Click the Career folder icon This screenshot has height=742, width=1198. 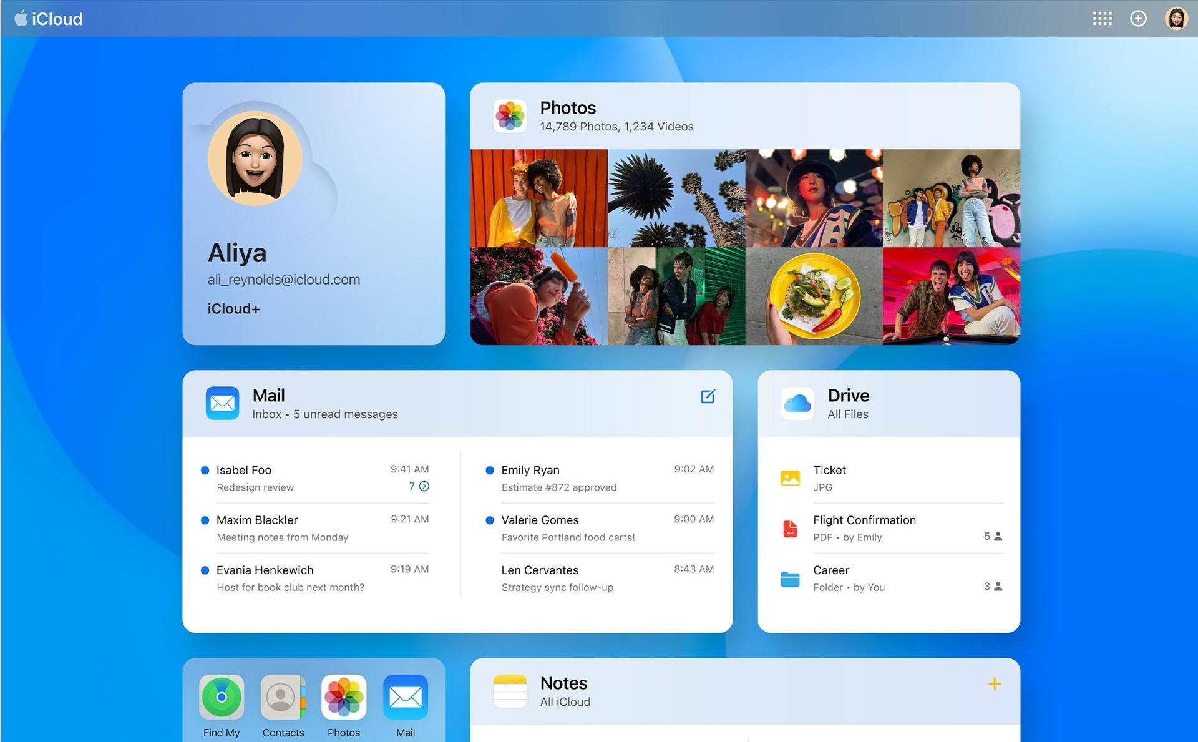coord(790,578)
